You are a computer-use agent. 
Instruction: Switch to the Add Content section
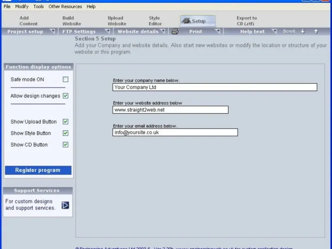[x=28, y=21]
